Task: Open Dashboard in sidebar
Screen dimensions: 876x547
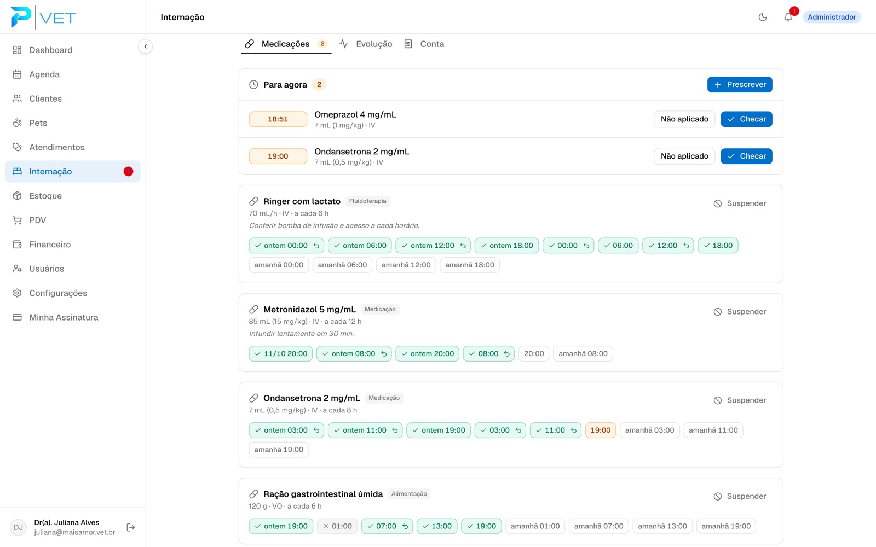Action: 73,50
